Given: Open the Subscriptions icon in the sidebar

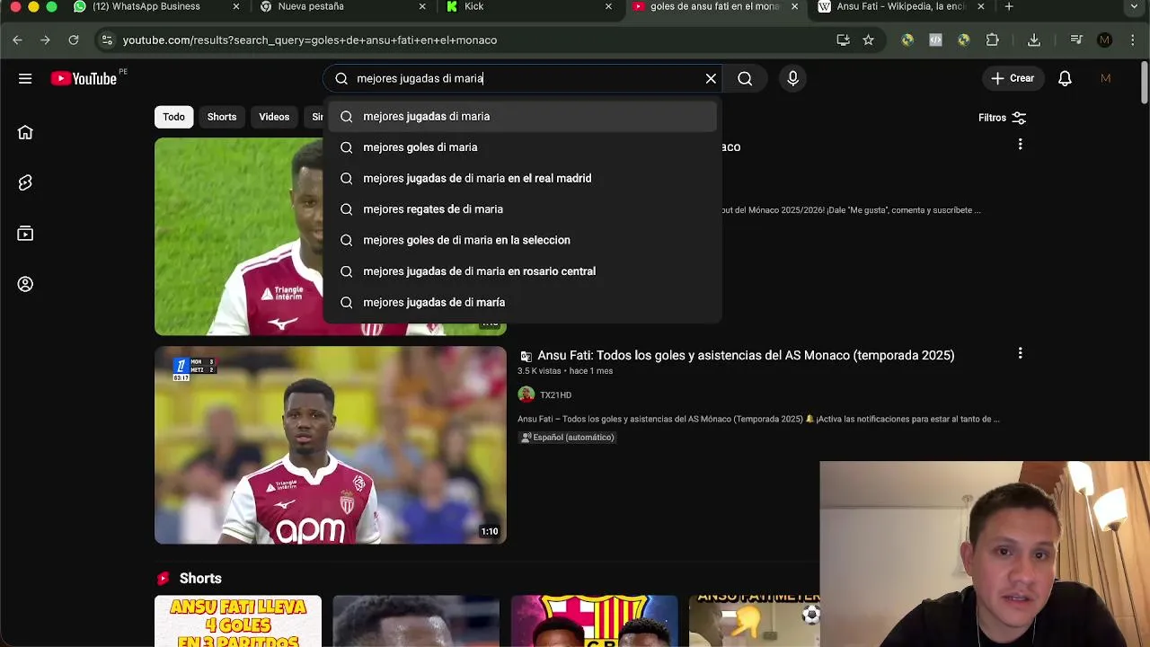Looking at the screenshot, I should [25, 234].
